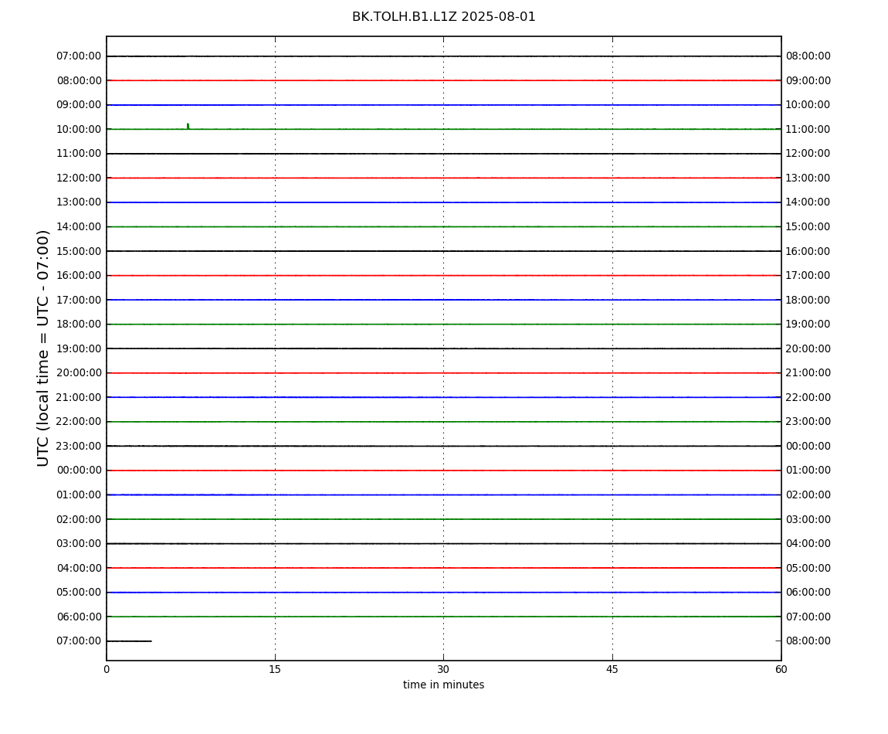Click right-axis end time label 11:00:00

pyautogui.click(x=808, y=129)
